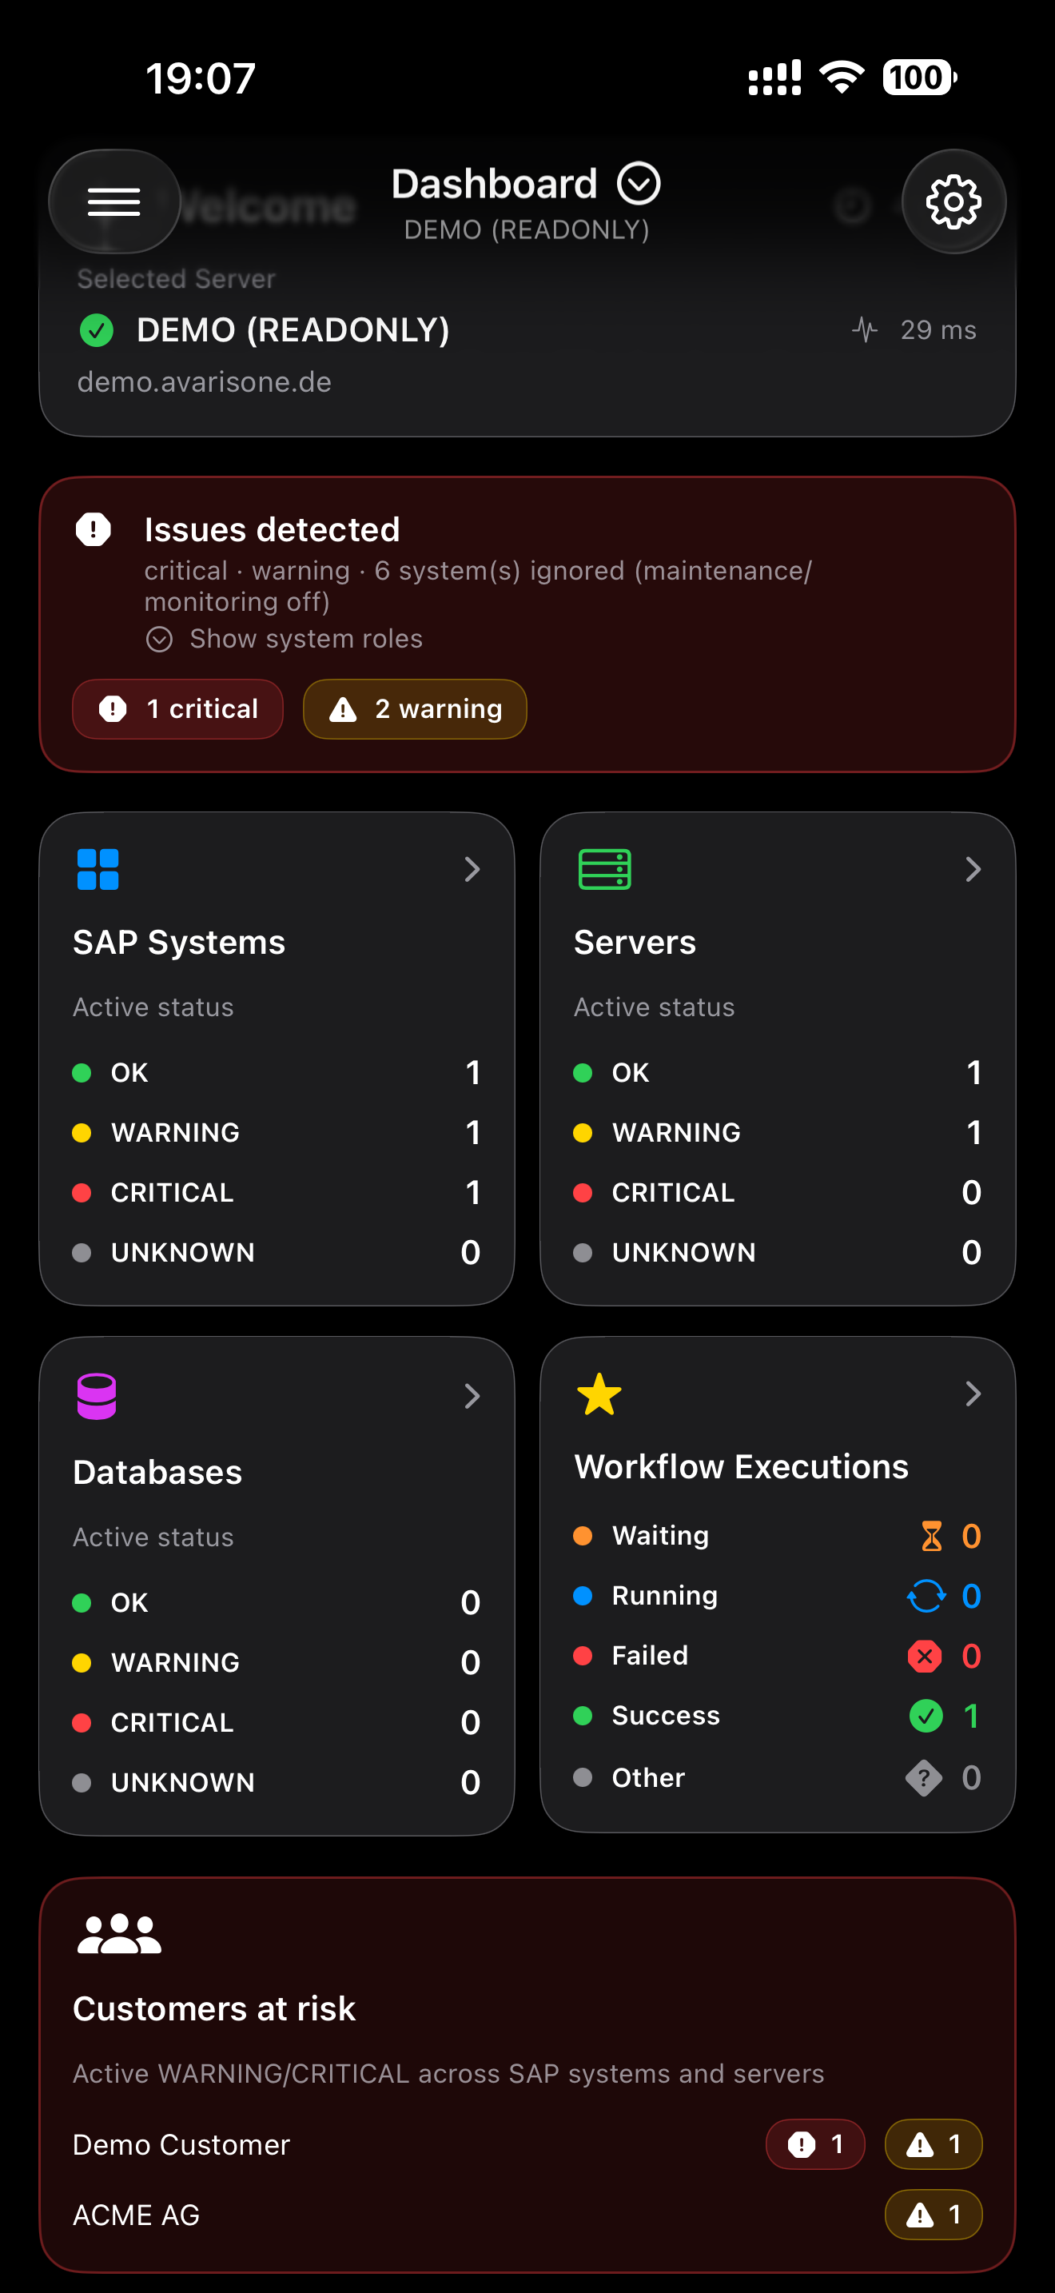Tap the Success green check icon
Screen dimensions: 1055x2293
[x=926, y=1717]
